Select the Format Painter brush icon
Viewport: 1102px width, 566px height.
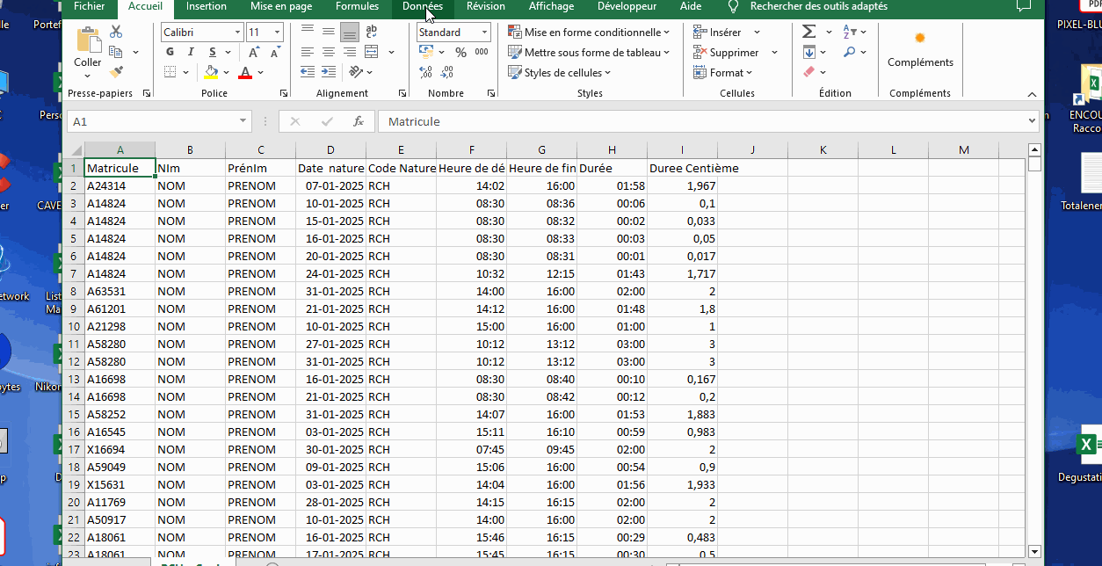(116, 72)
